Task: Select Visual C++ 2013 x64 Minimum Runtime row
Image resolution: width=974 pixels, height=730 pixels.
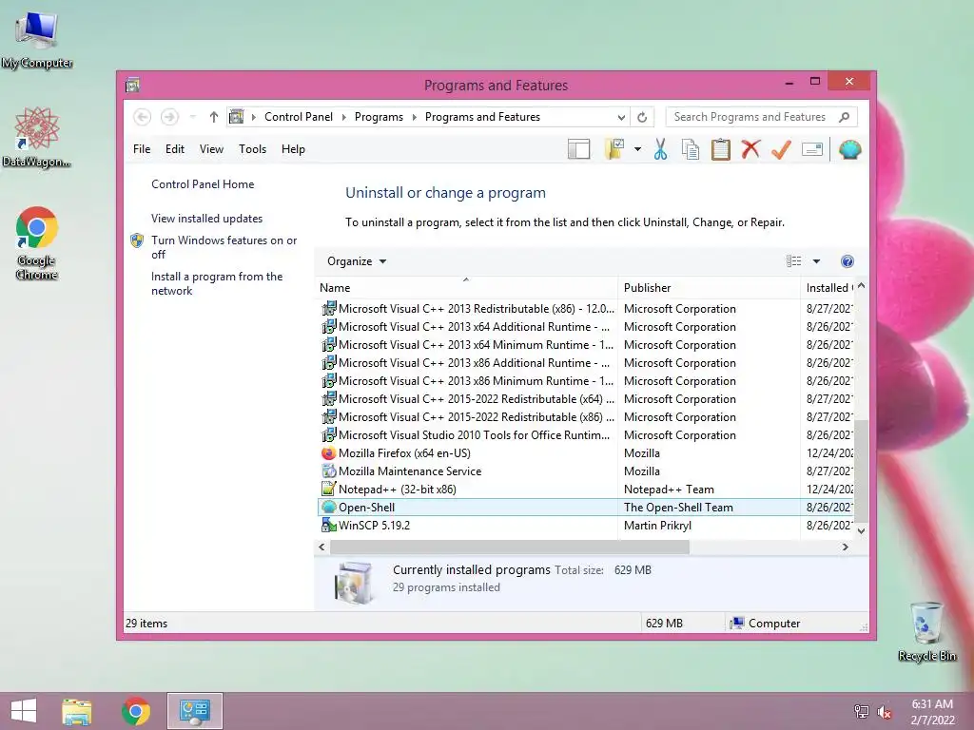Action: pyautogui.click(x=586, y=344)
